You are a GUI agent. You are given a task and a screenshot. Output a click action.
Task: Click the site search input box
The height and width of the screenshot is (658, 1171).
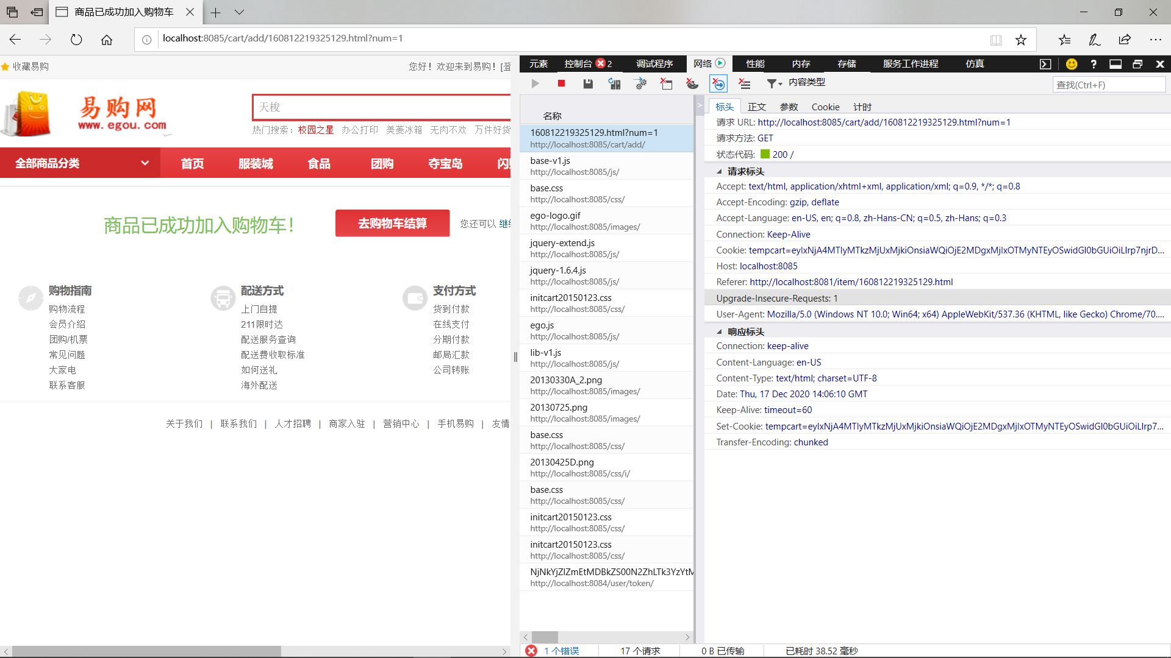(382, 107)
